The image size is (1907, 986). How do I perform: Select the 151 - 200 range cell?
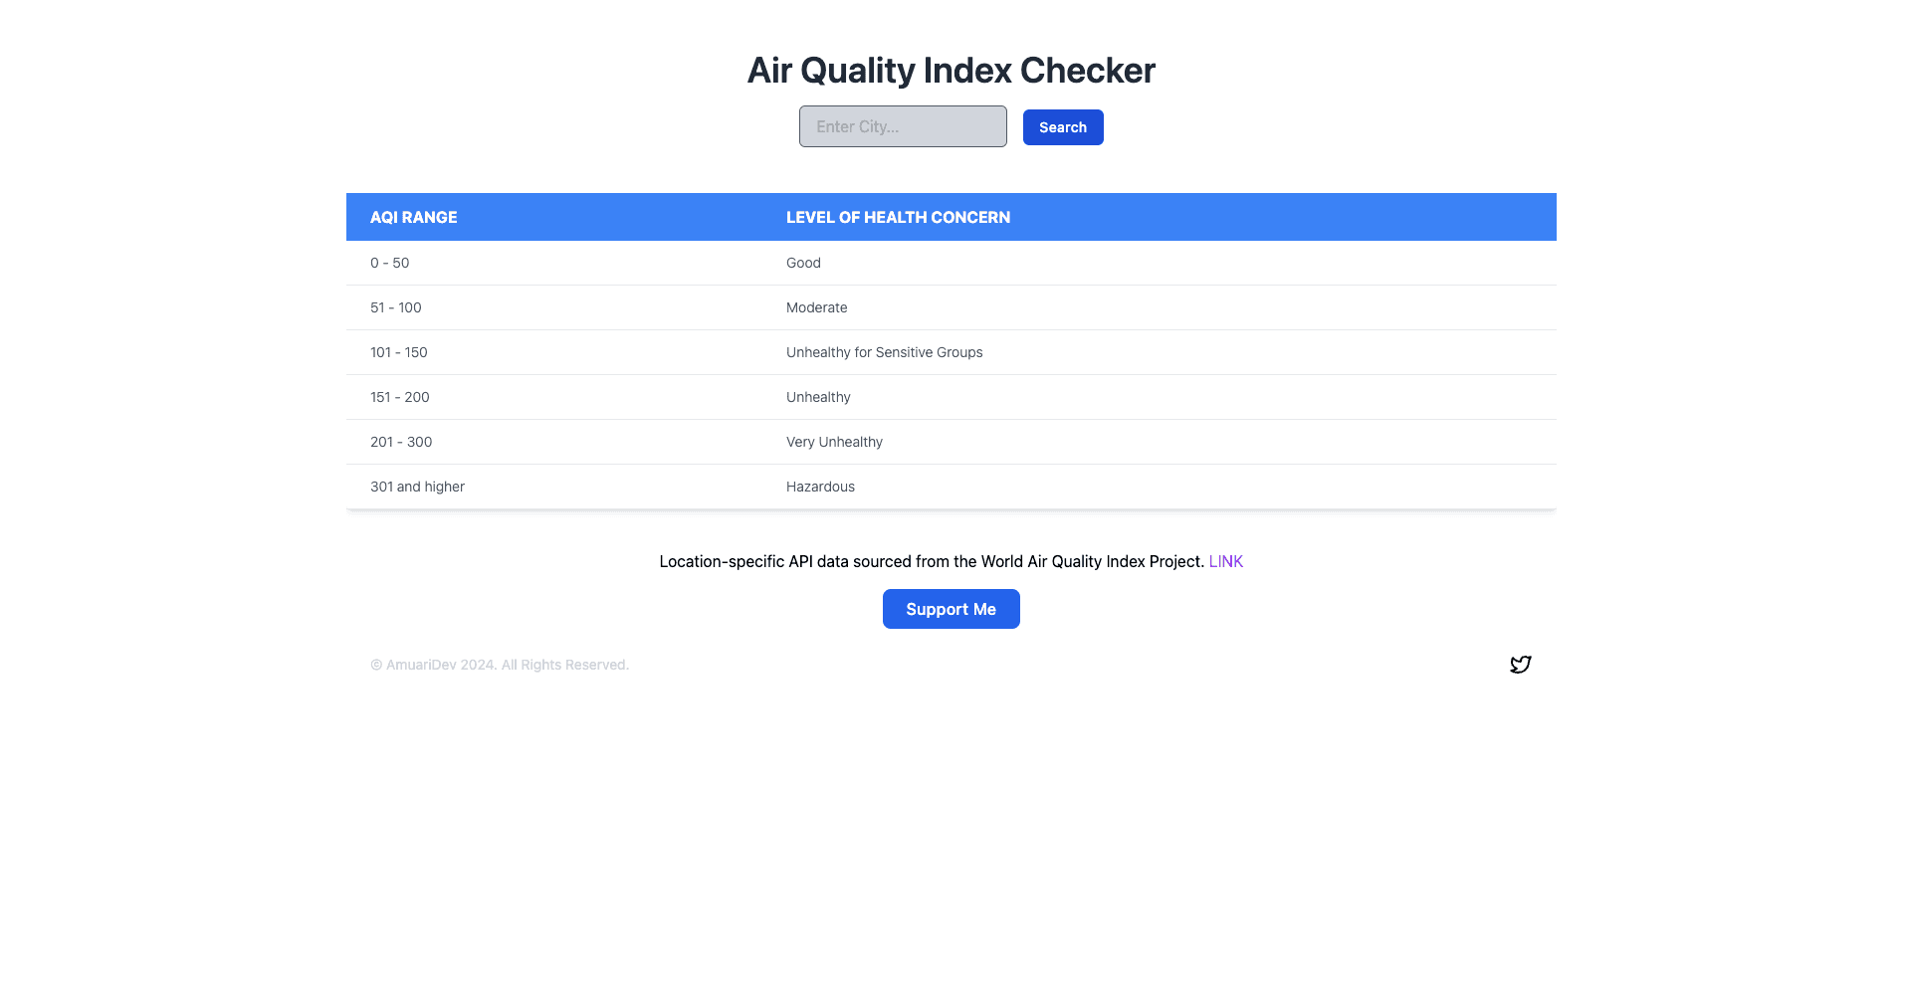click(554, 397)
